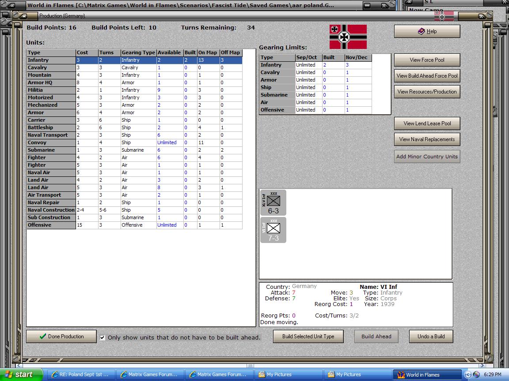Open World in Flames taskbar item
Viewport: 509px width, 381px height.
(x=426, y=374)
